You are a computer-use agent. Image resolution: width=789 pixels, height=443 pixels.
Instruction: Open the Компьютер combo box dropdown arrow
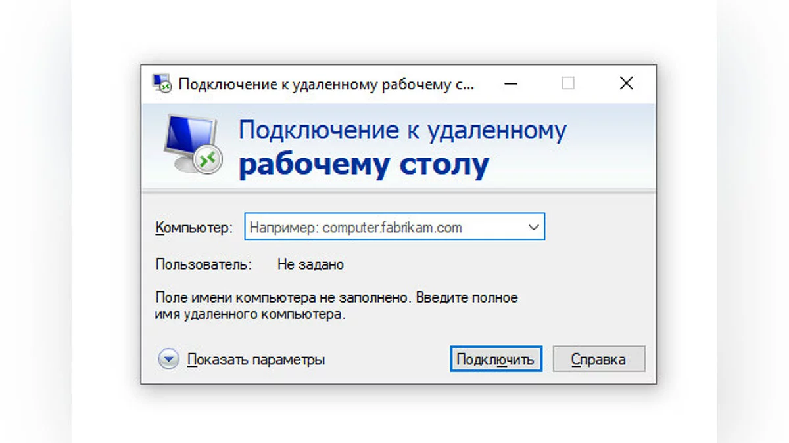(533, 228)
